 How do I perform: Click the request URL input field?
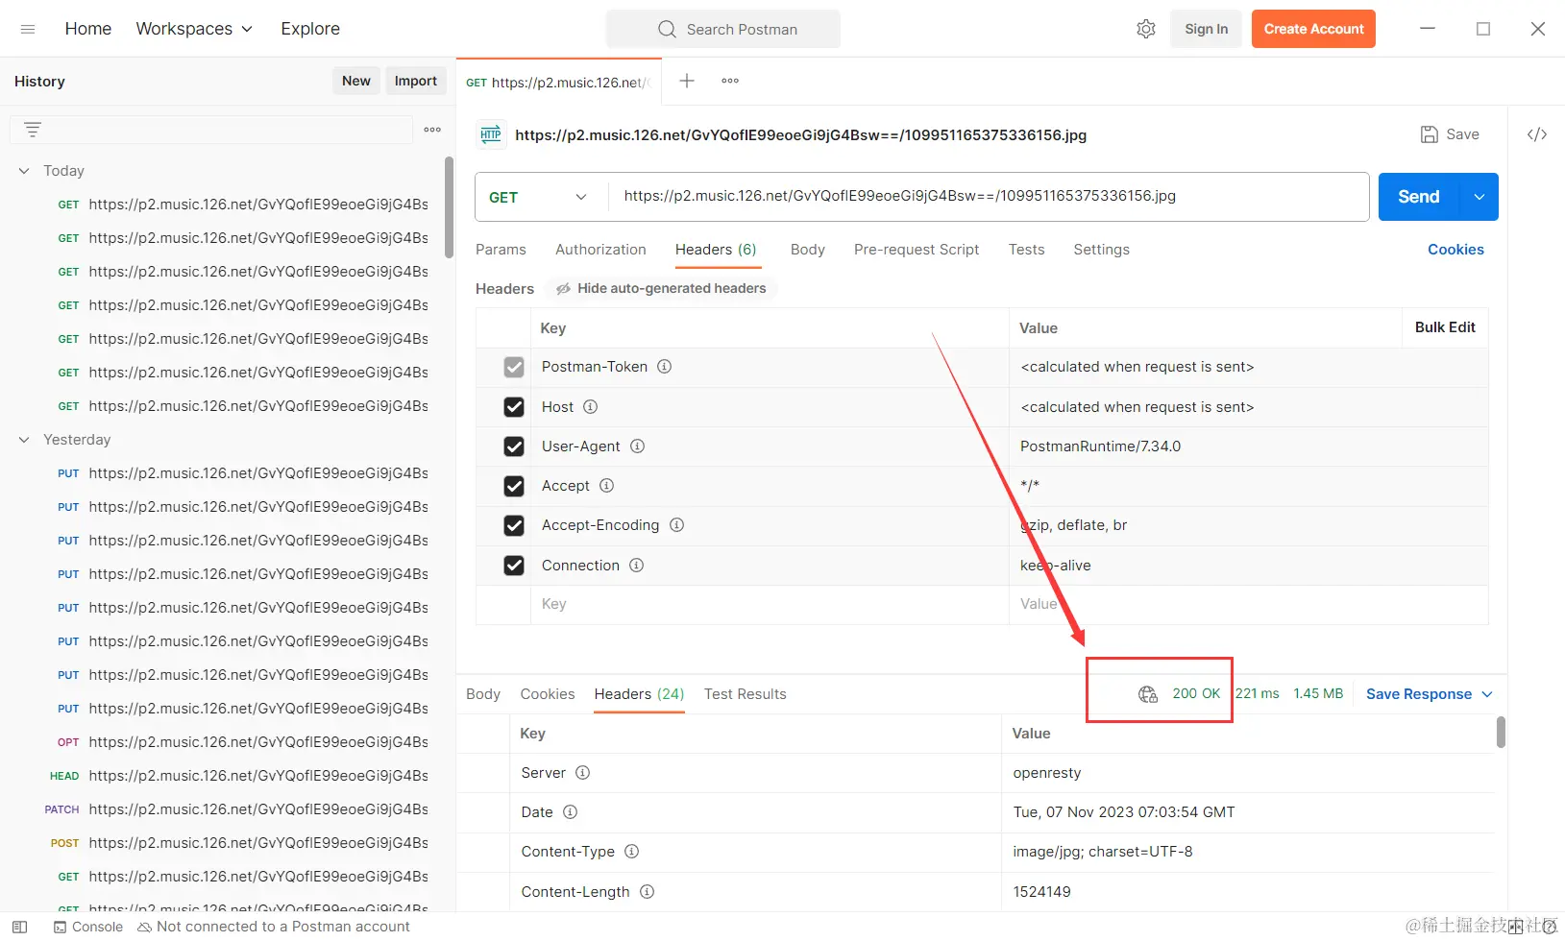989,196
